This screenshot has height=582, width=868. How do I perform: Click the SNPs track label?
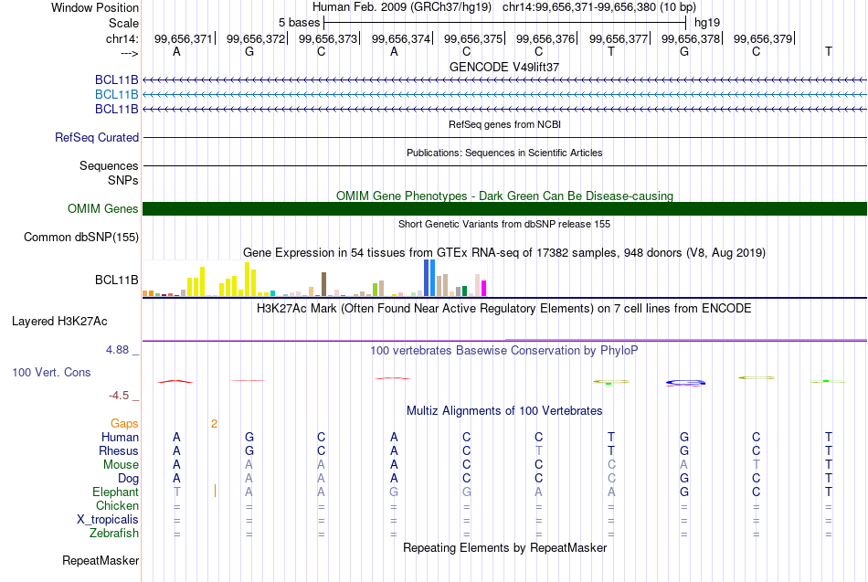tap(123, 181)
